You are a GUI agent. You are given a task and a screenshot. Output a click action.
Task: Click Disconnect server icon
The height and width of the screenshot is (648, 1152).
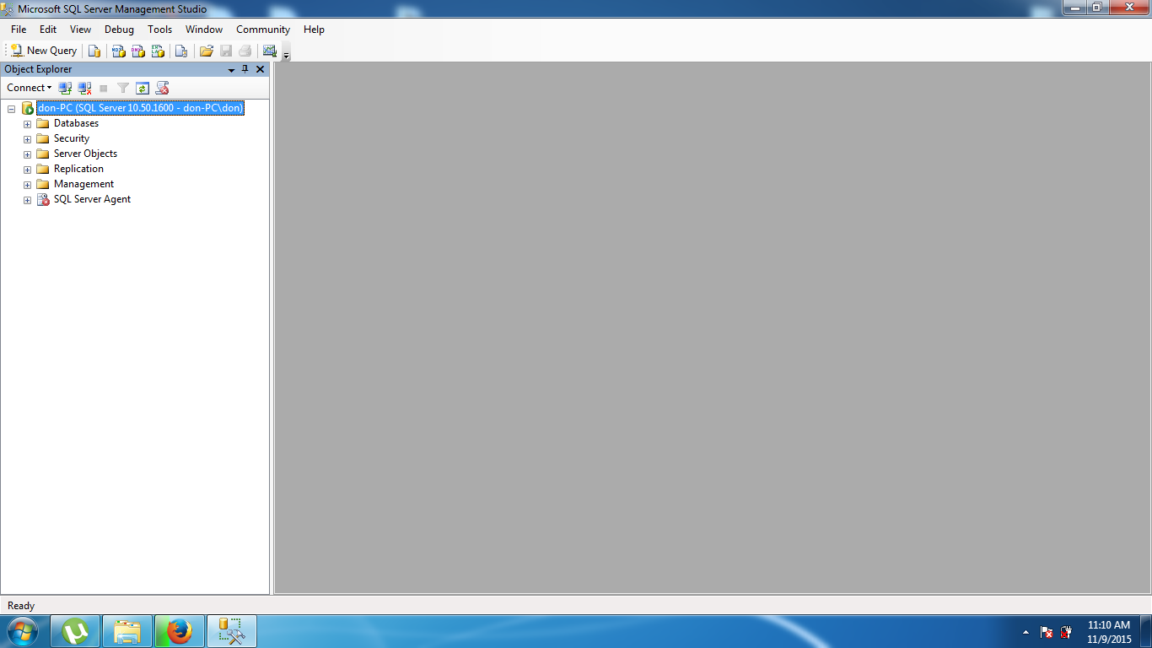84,88
